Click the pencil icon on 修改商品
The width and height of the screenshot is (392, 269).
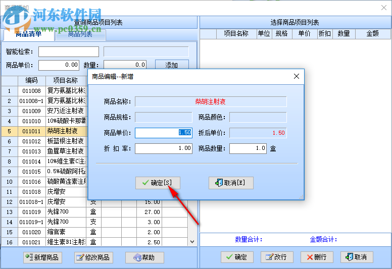(x=80, y=257)
